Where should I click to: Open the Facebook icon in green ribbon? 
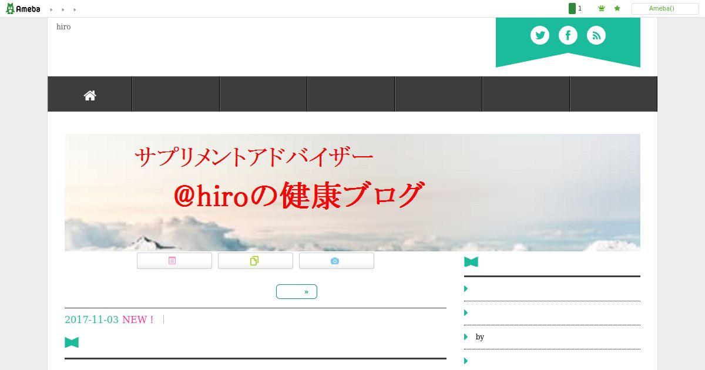[568, 35]
